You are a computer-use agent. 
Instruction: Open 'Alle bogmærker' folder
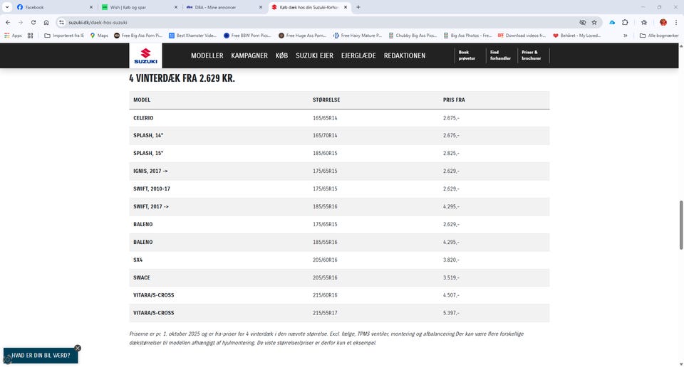pyautogui.click(x=658, y=36)
